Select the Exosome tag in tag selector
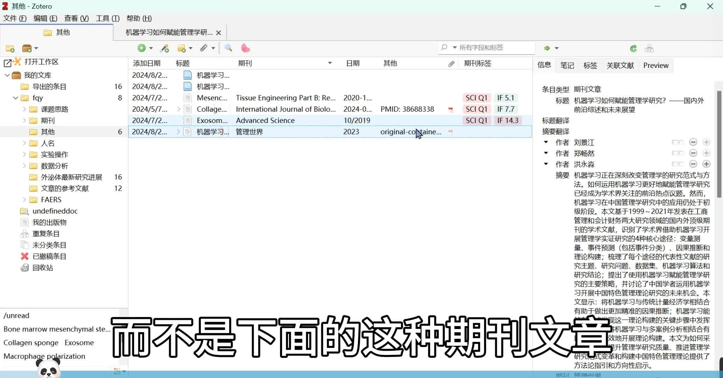The width and height of the screenshot is (723, 378). click(79, 343)
